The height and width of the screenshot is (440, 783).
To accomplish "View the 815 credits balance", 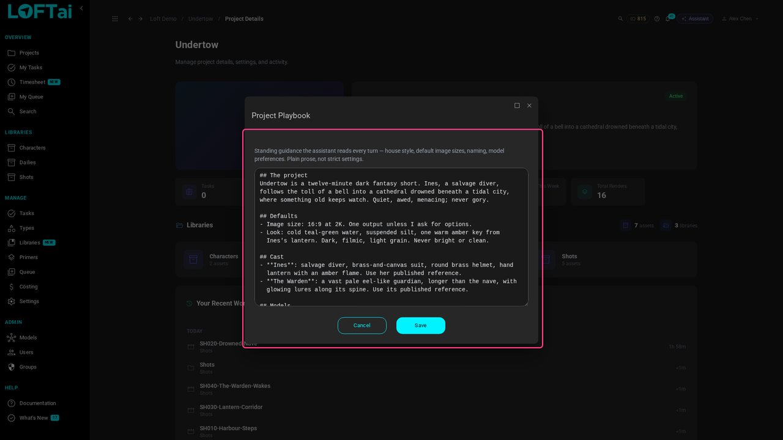I will (638, 19).
